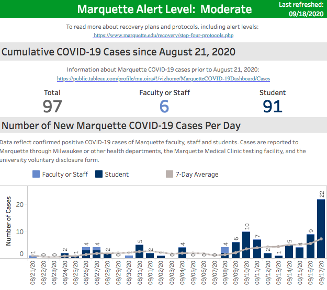The width and height of the screenshot is (327, 290).
Task: Click the 09/11/20 bar showing 7 cases
Action: click(x=257, y=249)
